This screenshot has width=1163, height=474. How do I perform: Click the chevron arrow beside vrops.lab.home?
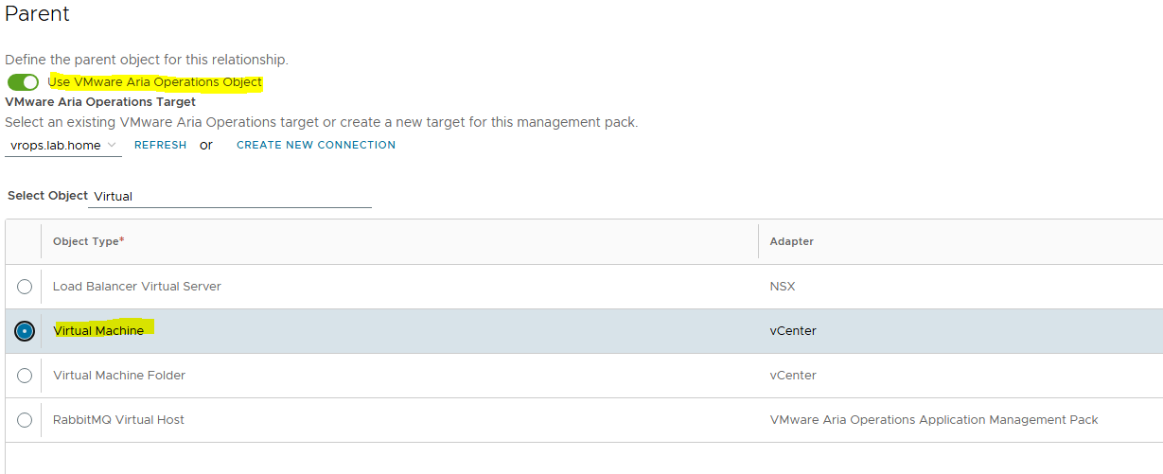pyautogui.click(x=113, y=145)
